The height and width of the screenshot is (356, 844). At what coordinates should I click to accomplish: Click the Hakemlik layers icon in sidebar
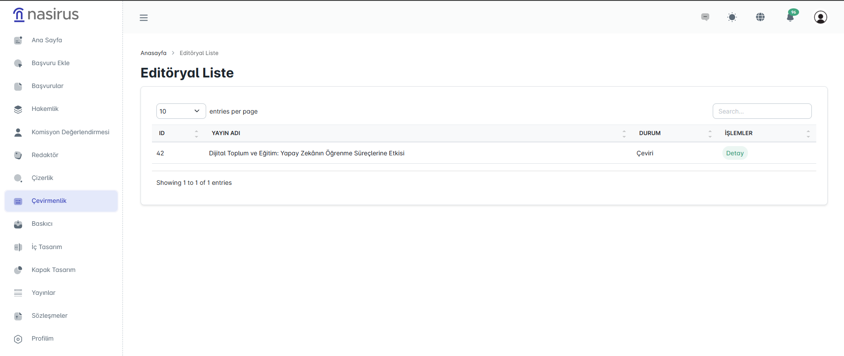18,109
